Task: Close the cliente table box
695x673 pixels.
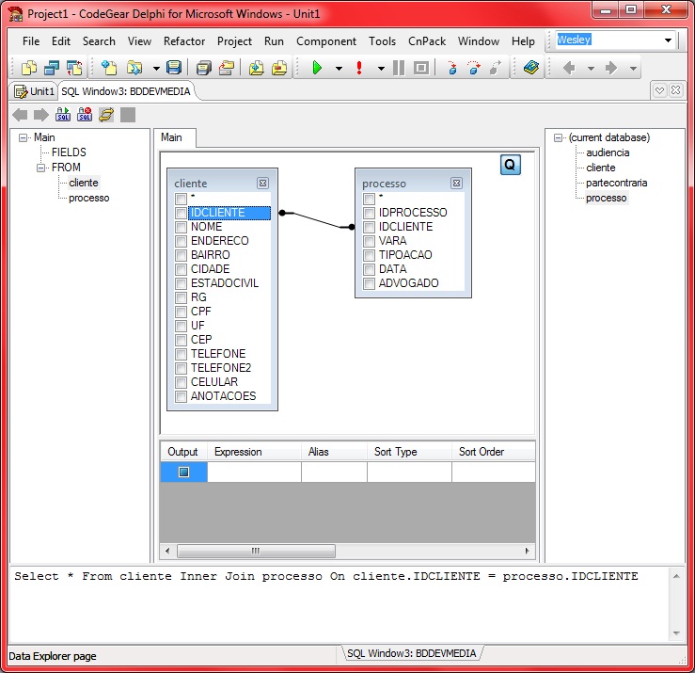Action: click(x=262, y=184)
